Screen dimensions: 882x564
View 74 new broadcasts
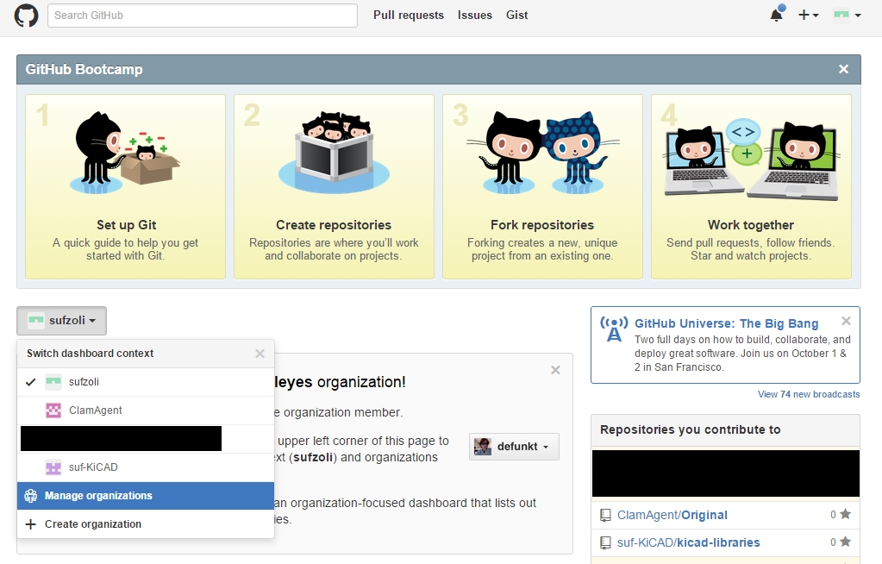(x=806, y=394)
